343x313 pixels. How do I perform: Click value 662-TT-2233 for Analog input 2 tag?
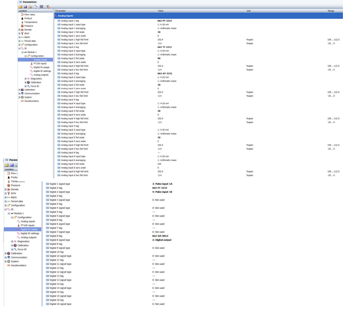(165, 47)
